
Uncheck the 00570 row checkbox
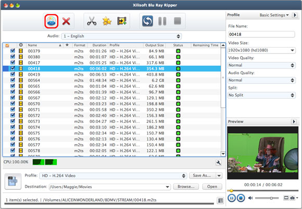pyautogui.click(x=12, y=104)
